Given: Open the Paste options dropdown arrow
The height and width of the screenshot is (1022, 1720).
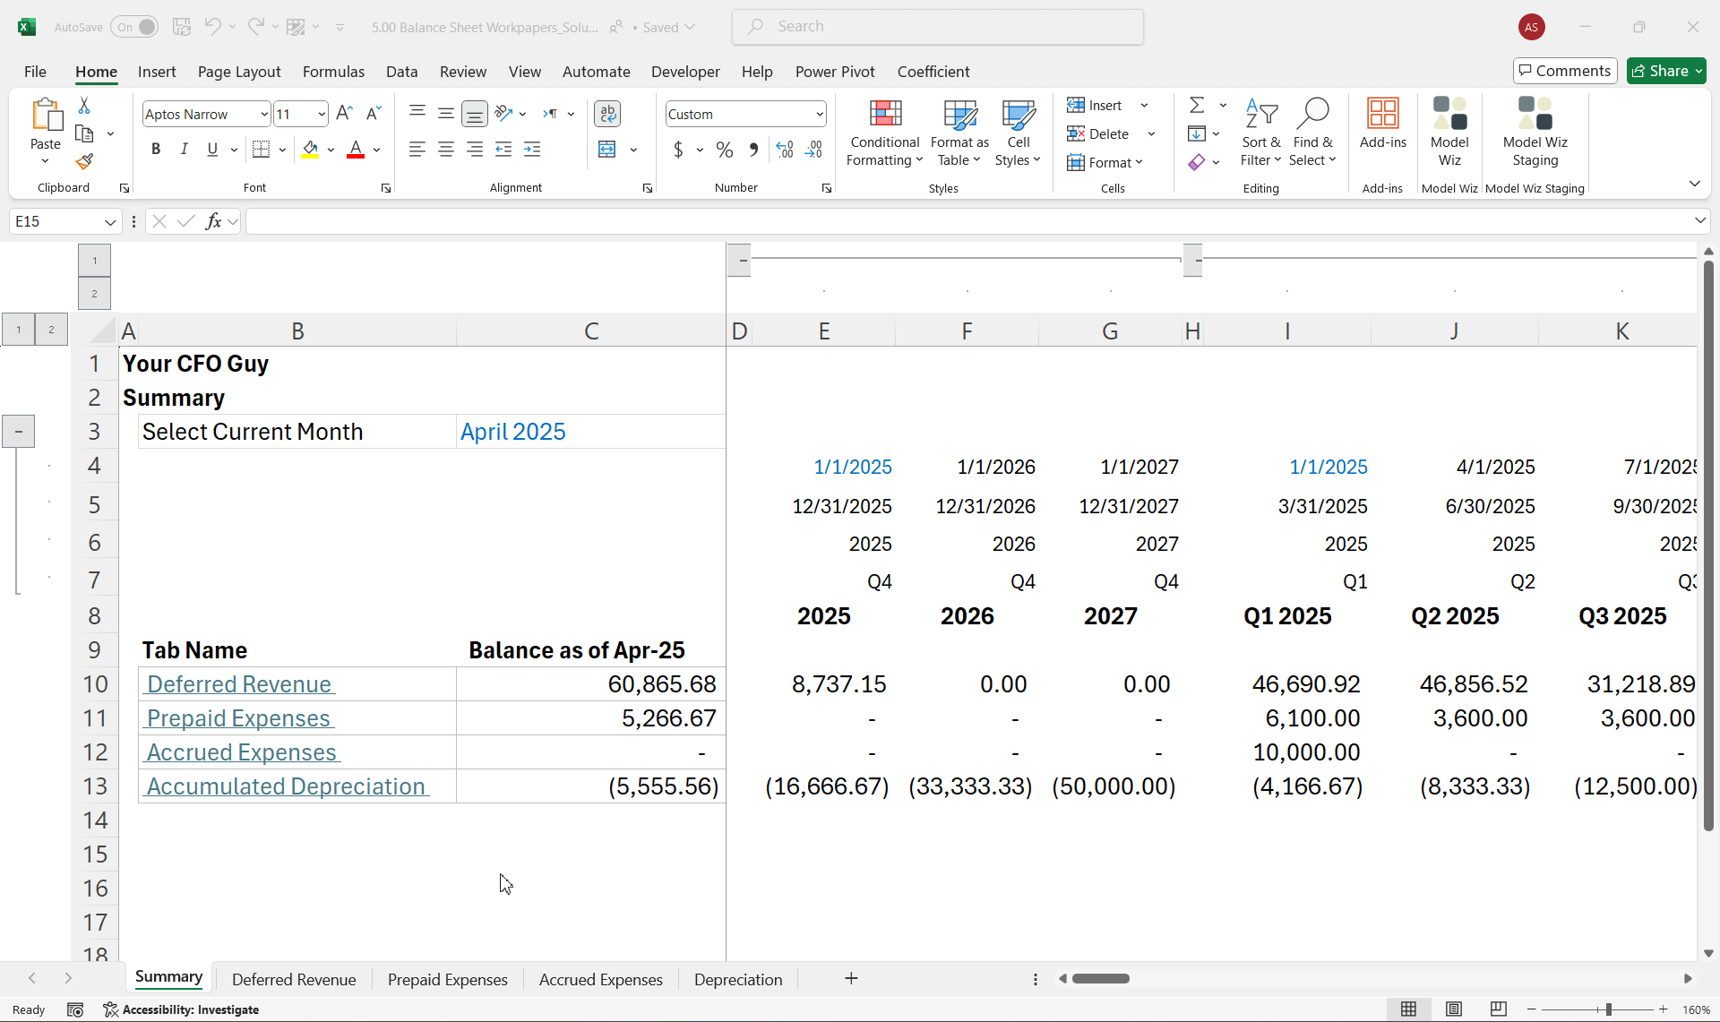Looking at the screenshot, I should [45, 161].
